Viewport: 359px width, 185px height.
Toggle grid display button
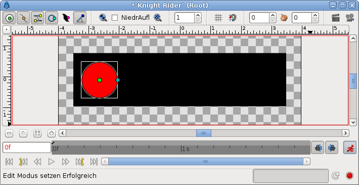(x=218, y=18)
